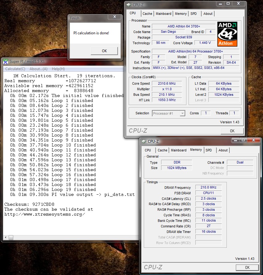Click the Instructions field listing MMX, SSE
263x275 pixels.
coord(195,68)
